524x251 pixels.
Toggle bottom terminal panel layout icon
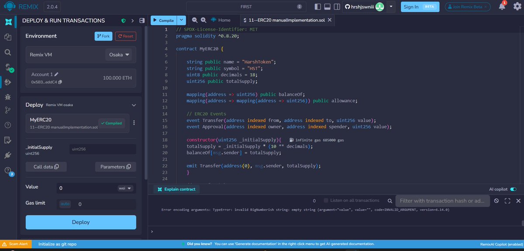click(x=327, y=7)
